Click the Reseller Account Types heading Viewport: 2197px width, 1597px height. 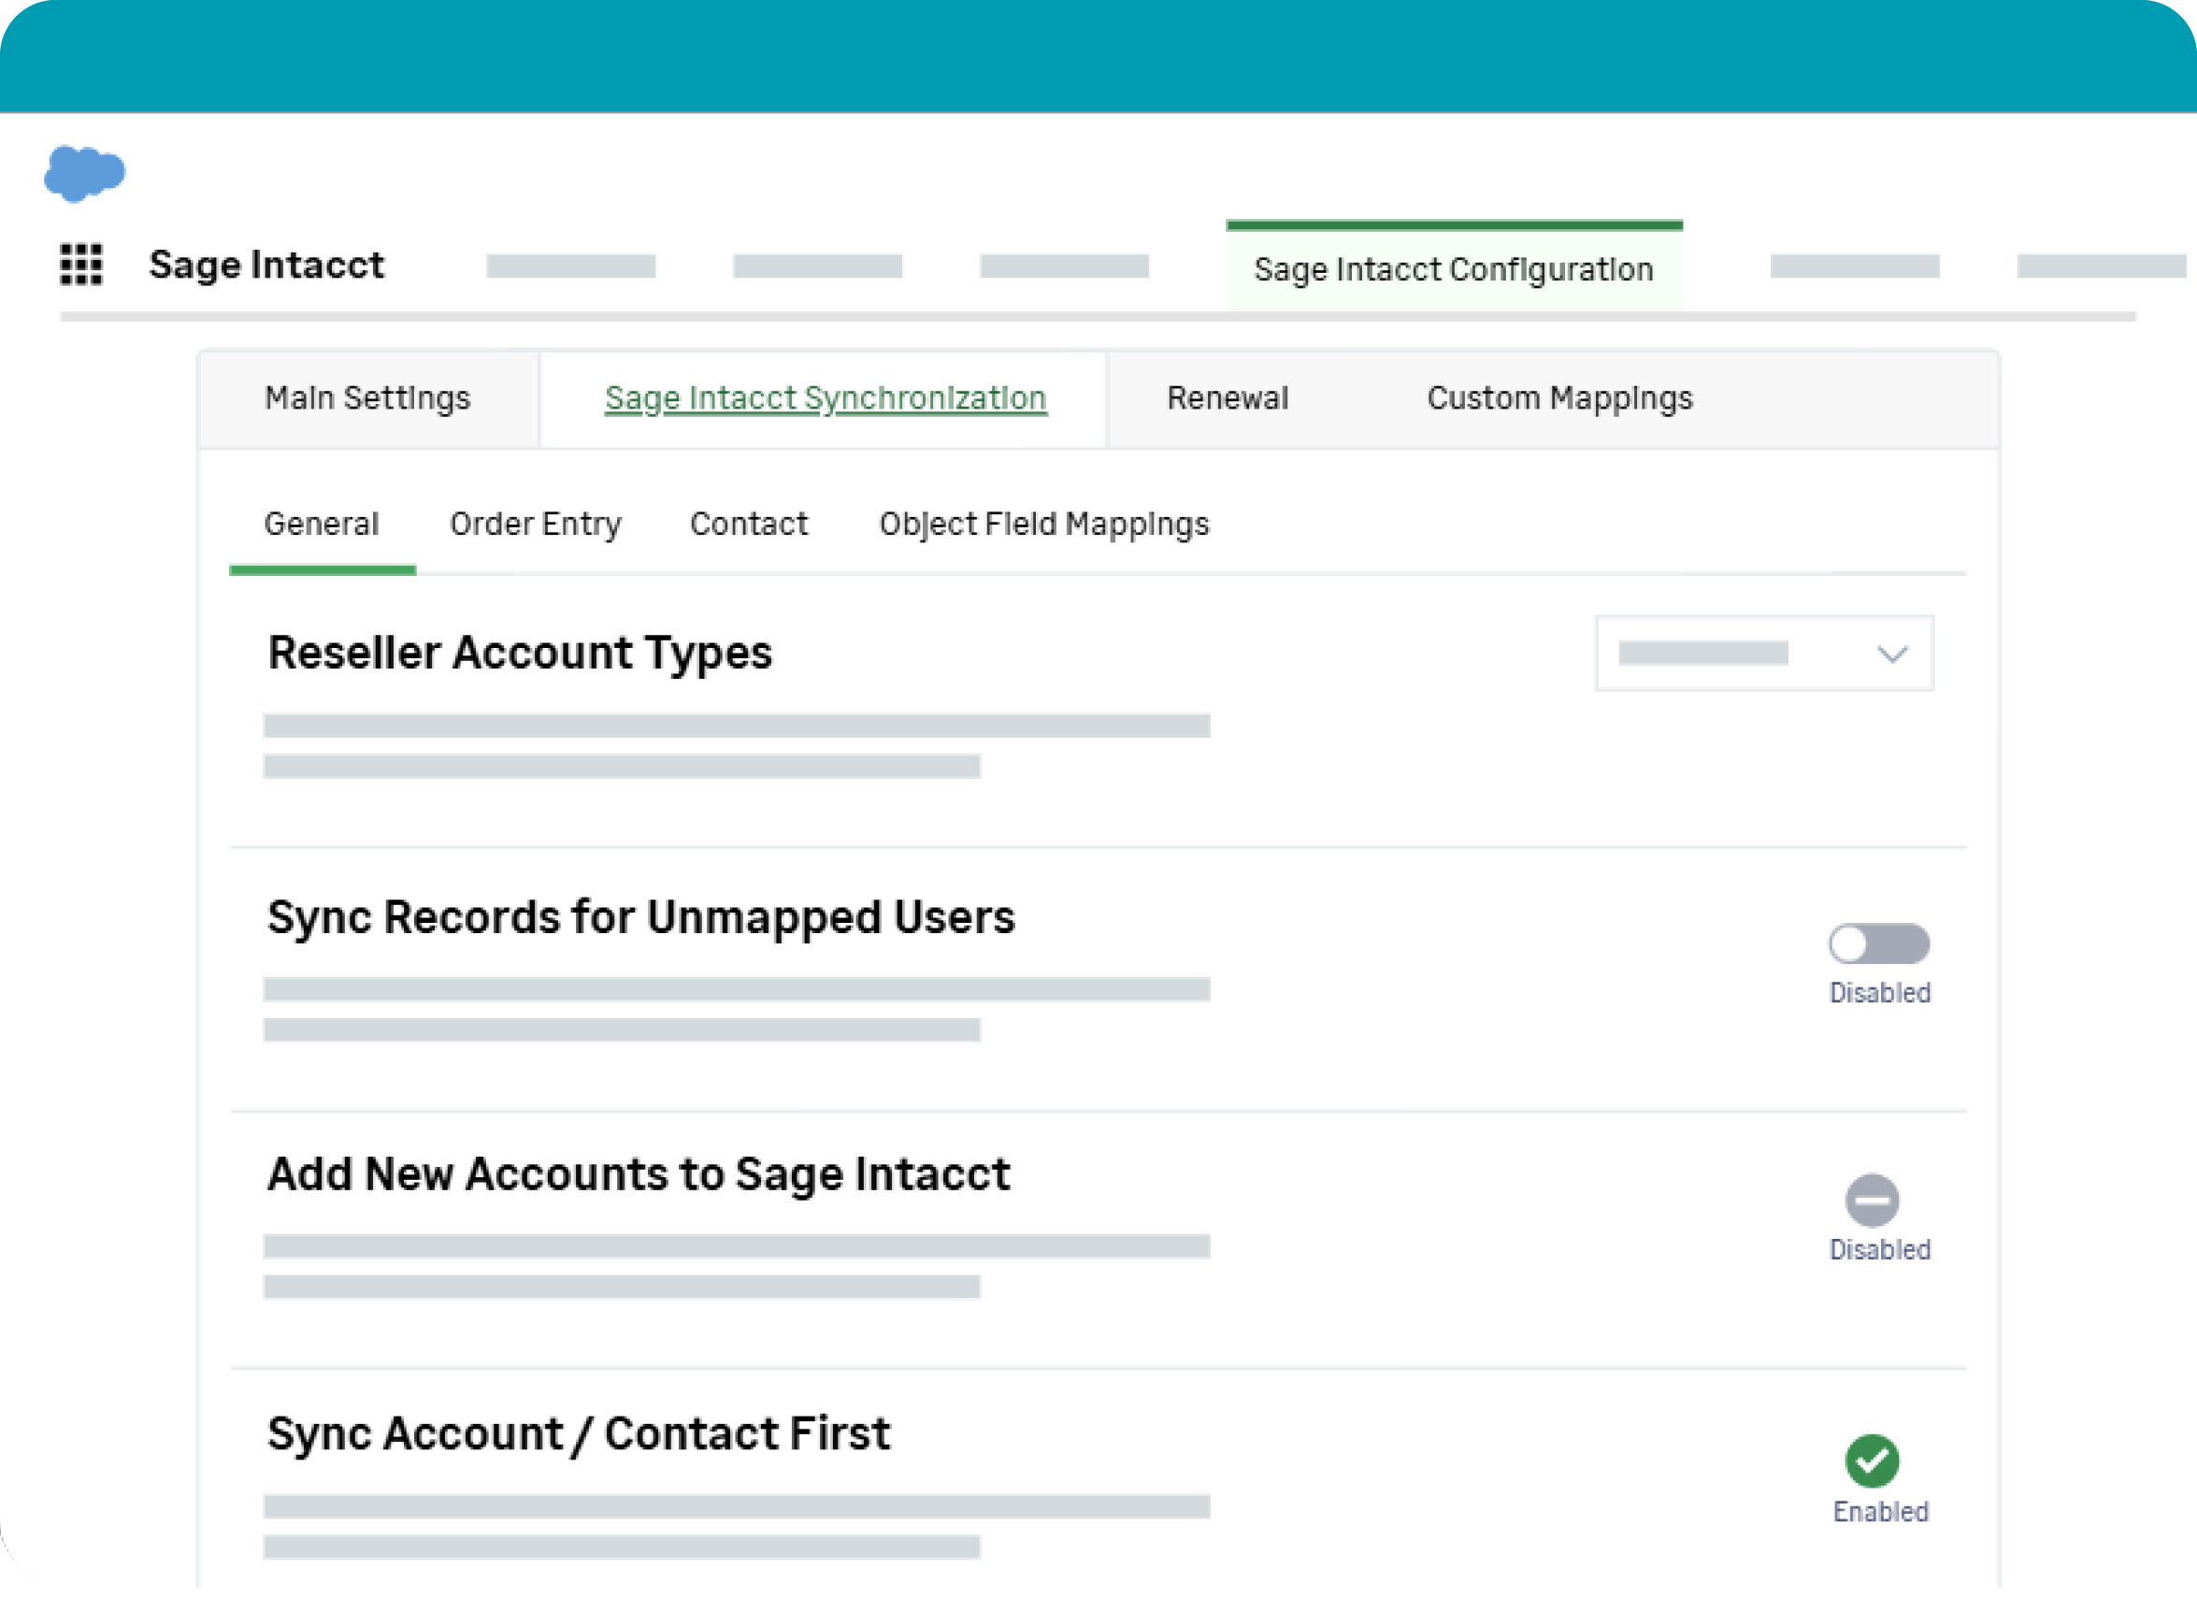pyautogui.click(x=520, y=653)
